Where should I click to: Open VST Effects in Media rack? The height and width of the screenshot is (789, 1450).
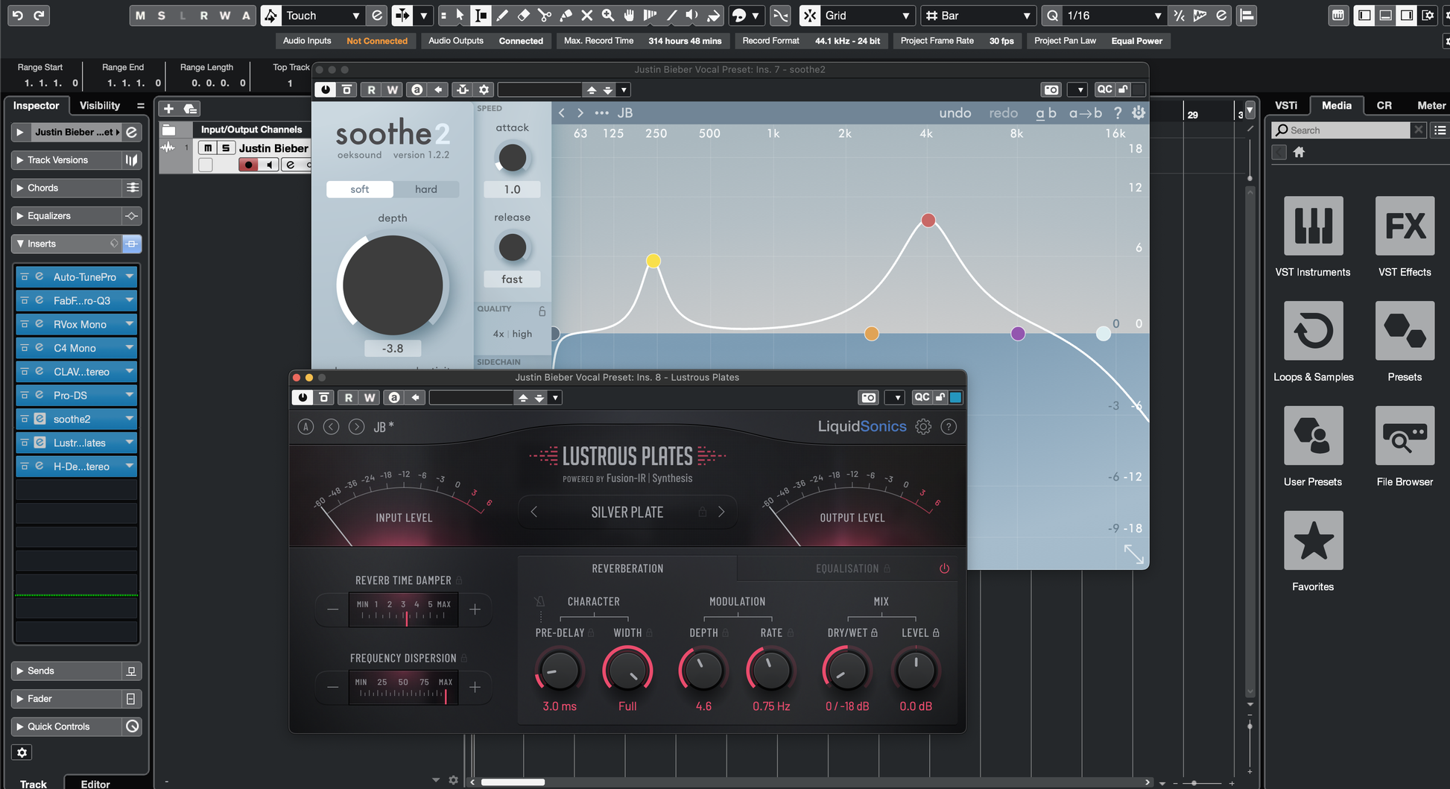(1404, 226)
